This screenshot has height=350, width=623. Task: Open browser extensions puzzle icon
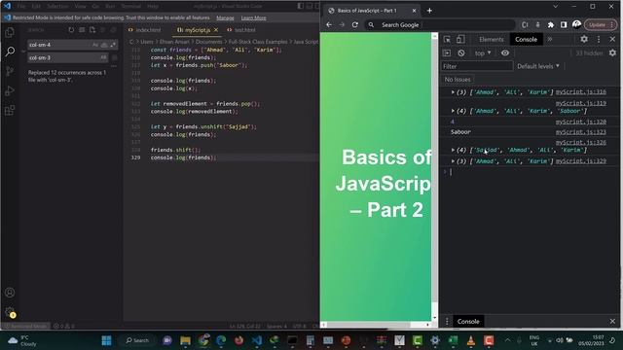tap(551, 24)
